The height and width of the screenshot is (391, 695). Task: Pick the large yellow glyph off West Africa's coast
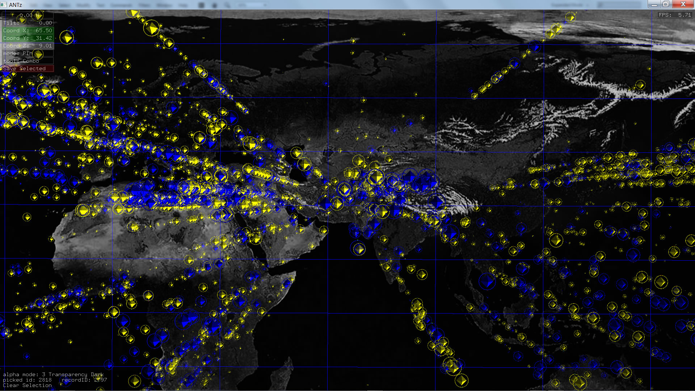[83, 210]
